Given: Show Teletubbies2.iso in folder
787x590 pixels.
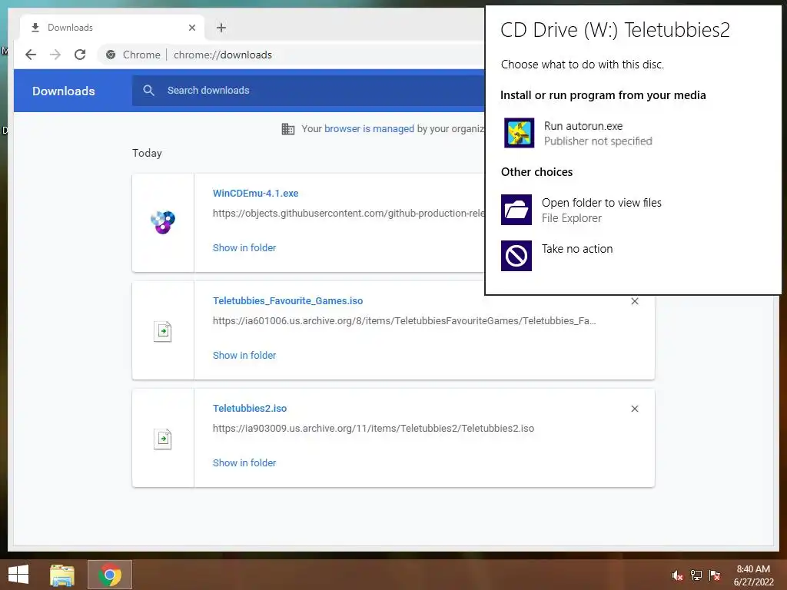Looking at the screenshot, I should coord(244,463).
